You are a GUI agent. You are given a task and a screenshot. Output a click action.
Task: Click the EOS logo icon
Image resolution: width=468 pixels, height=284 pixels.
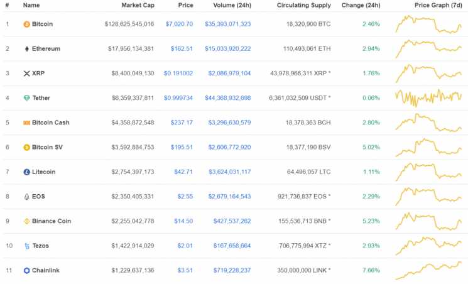(26, 197)
